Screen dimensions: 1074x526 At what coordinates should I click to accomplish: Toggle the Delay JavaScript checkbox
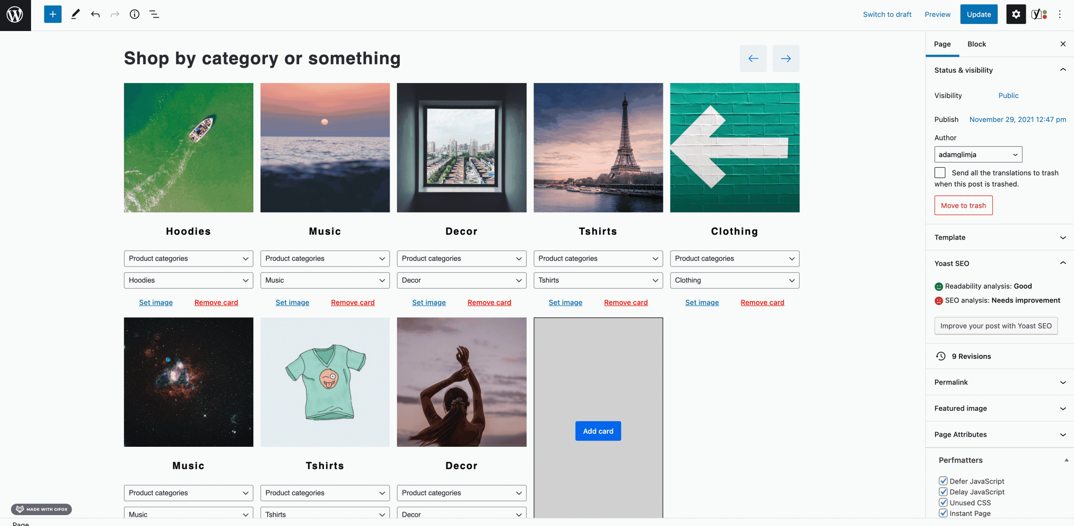tap(944, 492)
